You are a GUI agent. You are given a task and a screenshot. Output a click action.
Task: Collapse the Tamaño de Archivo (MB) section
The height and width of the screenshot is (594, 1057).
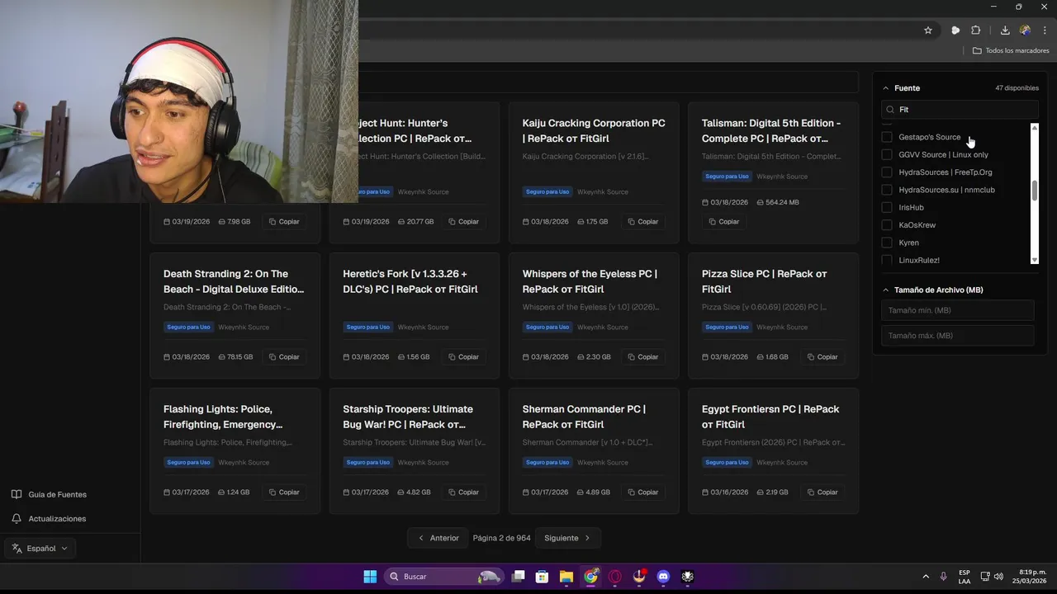pyautogui.click(x=886, y=290)
